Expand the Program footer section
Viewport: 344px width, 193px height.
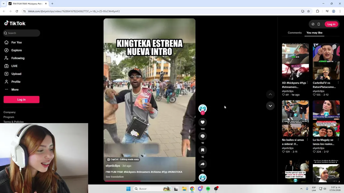click(x=9, y=117)
